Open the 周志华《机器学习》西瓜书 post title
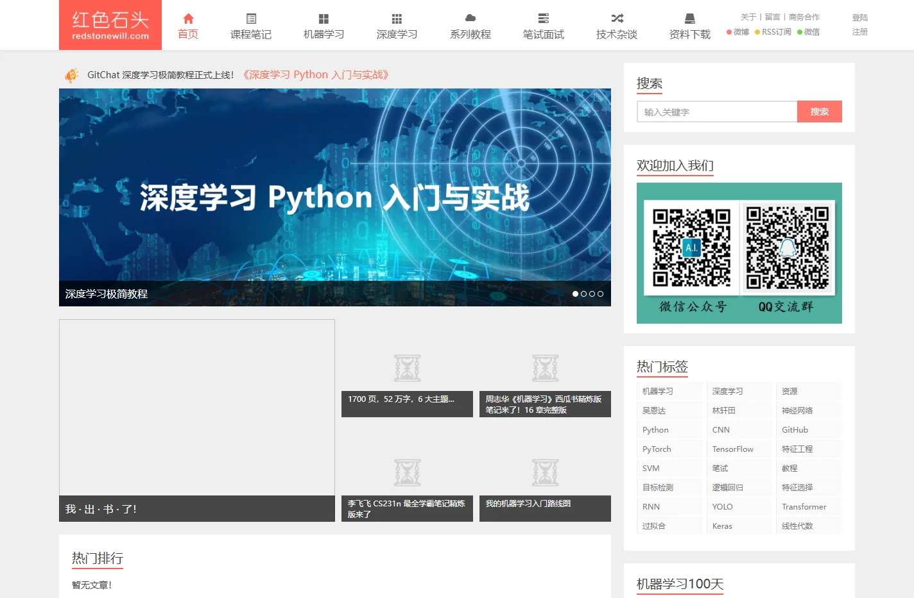This screenshot has height=598, width=914. tap(544, 404)
